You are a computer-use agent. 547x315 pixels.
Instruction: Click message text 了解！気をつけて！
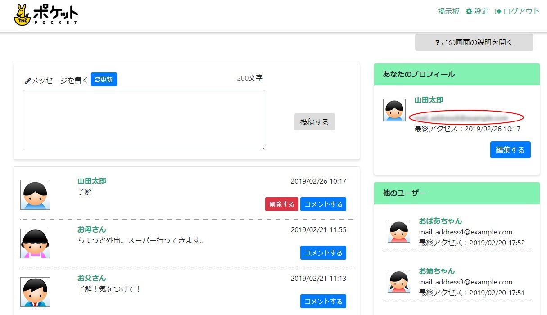pos(110,289)
